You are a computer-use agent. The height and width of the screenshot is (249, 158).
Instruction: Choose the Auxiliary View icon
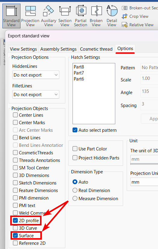click(x=48, y=16)
